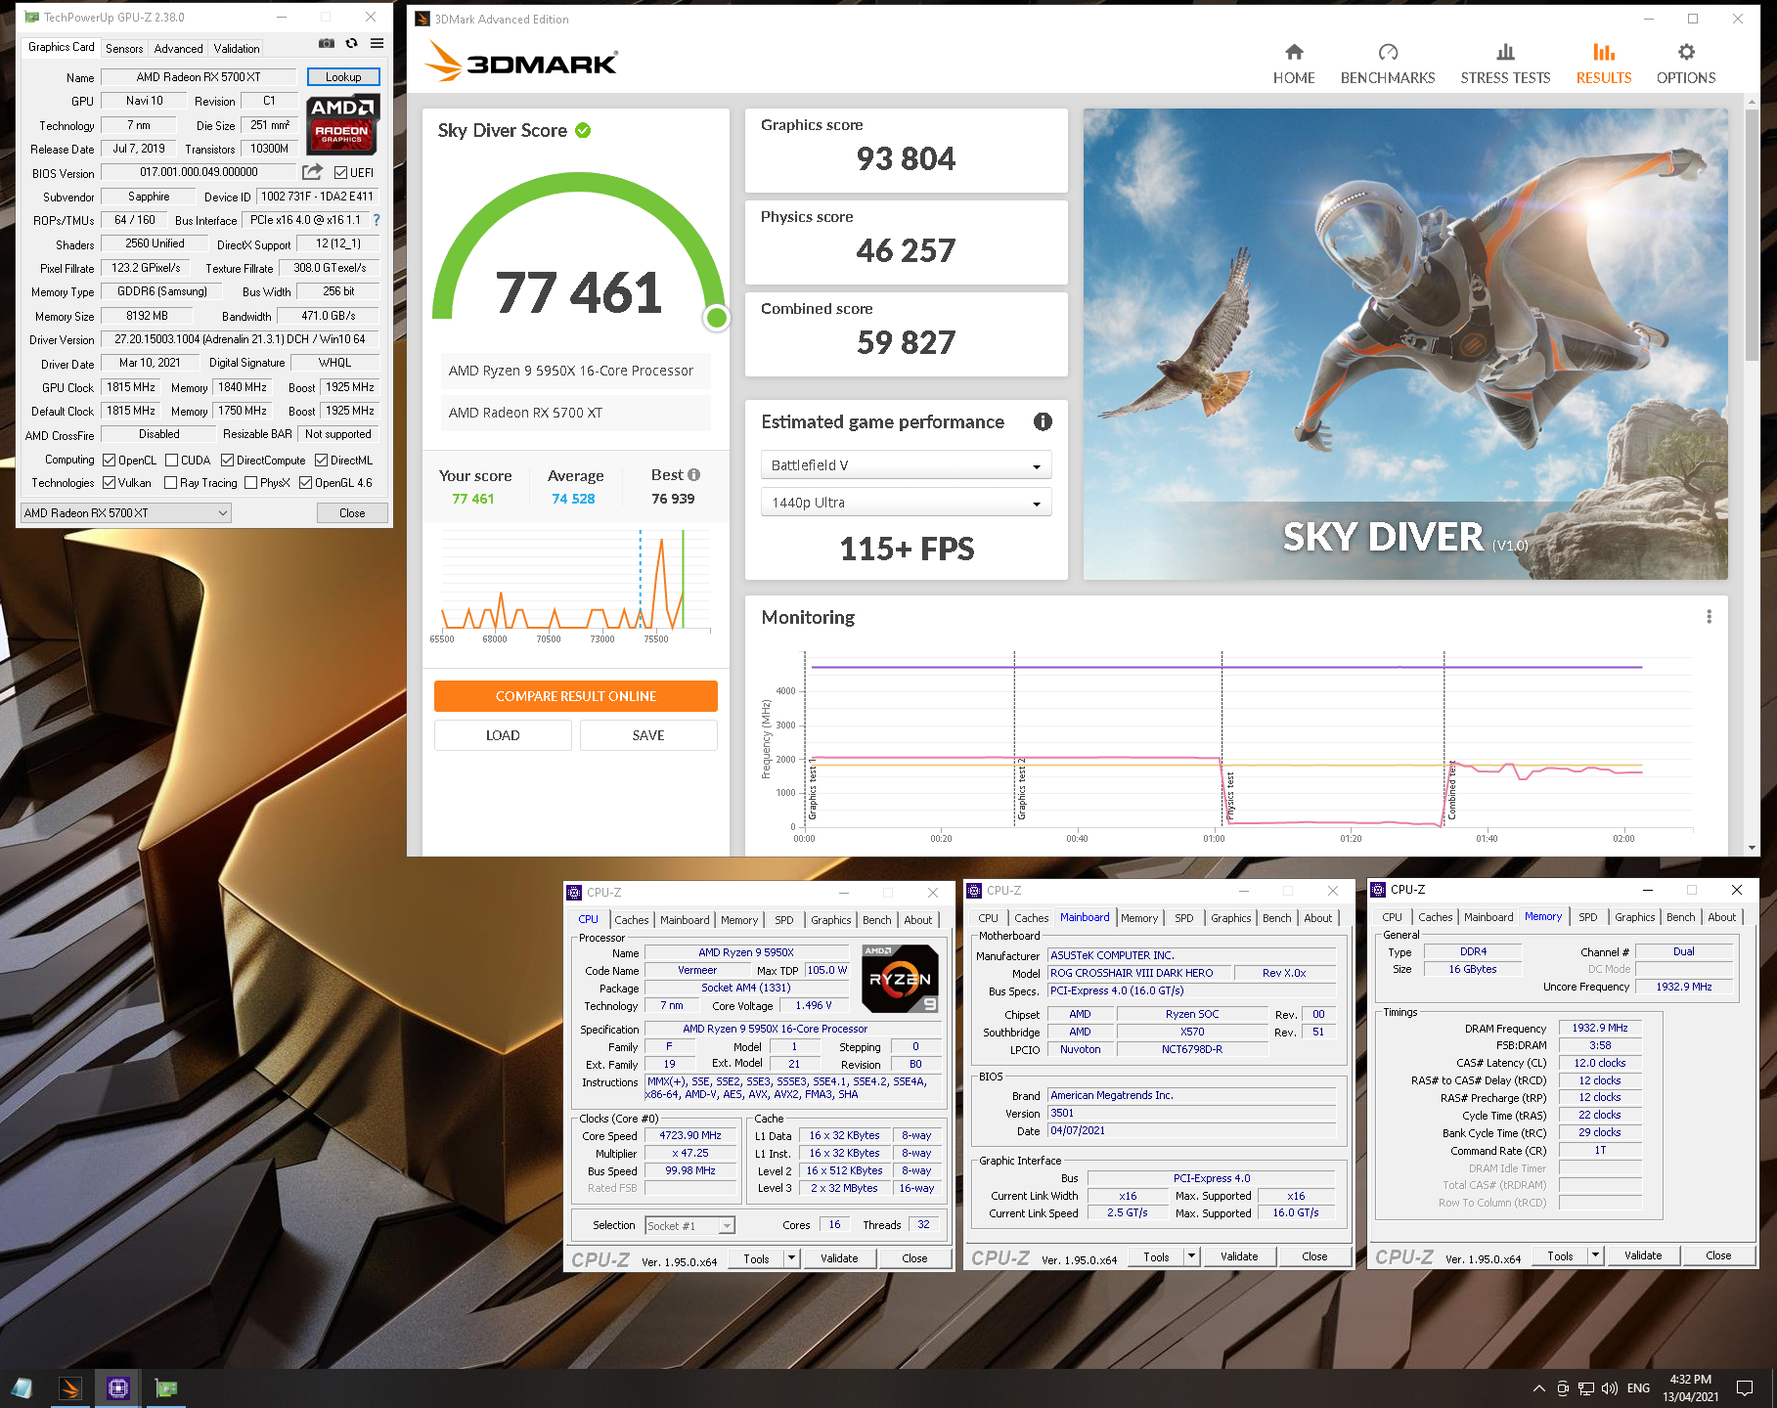Switch to the CPU-Z taskbar icon
The image size is (1777, 1408).
click(118, 1388)
